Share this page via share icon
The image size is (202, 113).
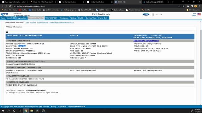tap(180, 6)
